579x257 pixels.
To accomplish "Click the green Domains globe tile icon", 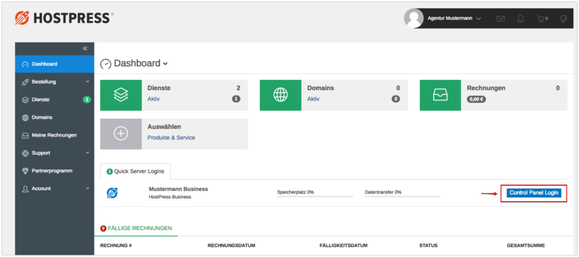I will point(280,95).
